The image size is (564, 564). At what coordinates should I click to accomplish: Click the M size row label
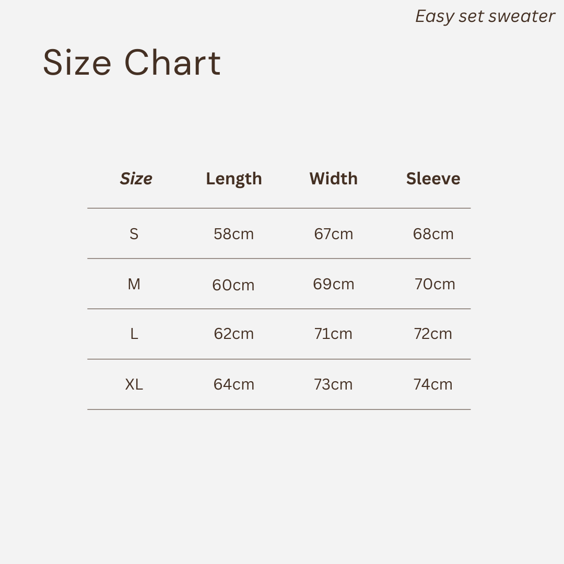[134, 284]
